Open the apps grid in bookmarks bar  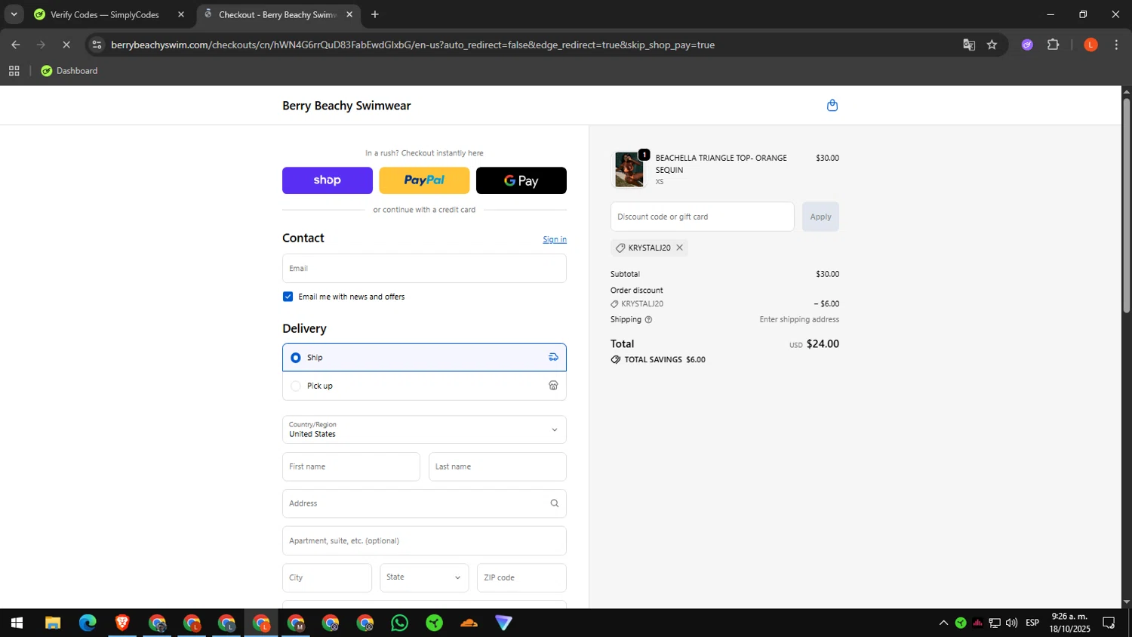(x=14, y=71)
